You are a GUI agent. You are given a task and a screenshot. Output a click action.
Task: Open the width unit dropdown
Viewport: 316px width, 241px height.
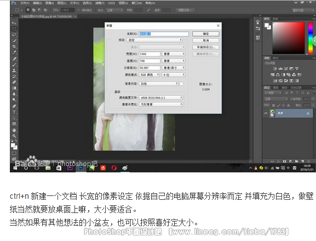click(x=174, y=54)
